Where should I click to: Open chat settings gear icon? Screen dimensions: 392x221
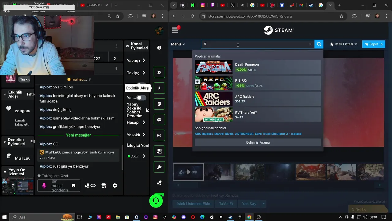tap(115, 186)
